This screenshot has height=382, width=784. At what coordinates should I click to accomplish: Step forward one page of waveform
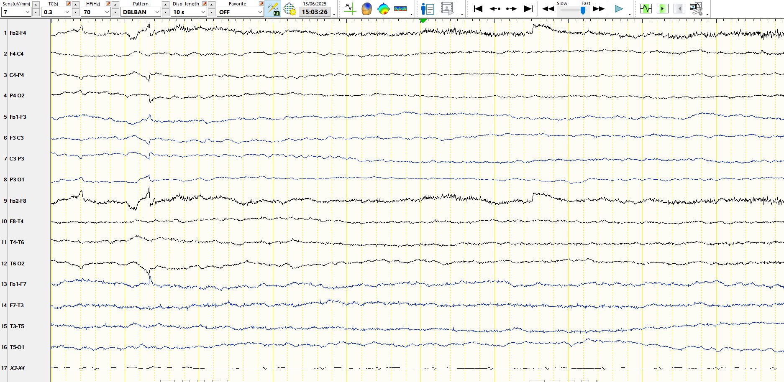(512, 9)
